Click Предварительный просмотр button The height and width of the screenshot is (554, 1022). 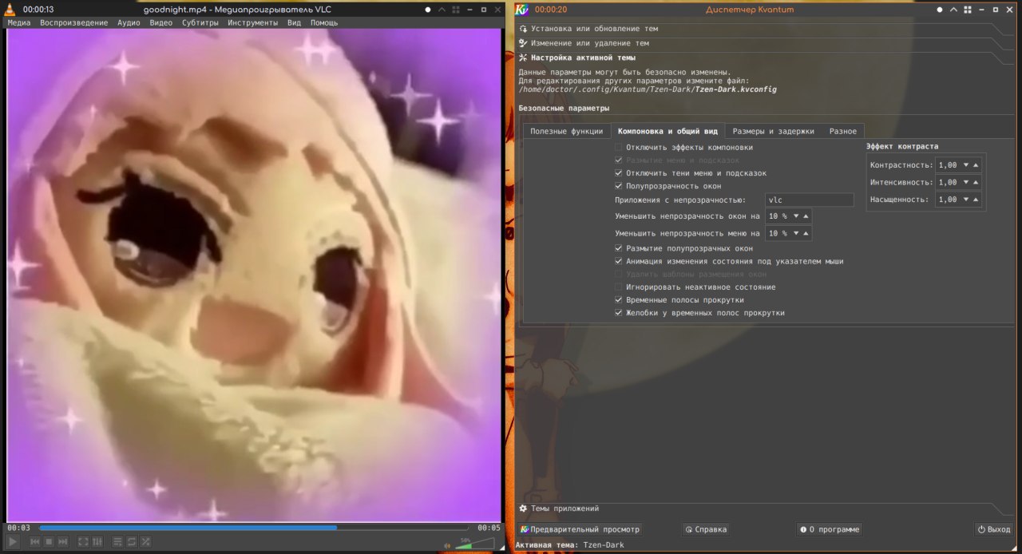click(x=580, y=529)
